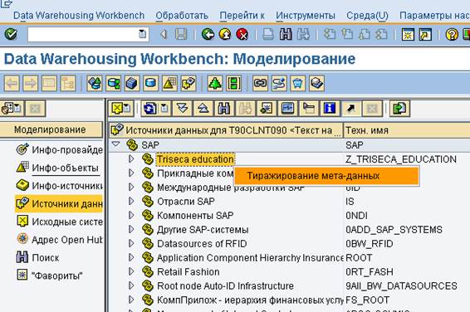
Task: Click the green triangle InfoObject toolbar icon
Action: 169,83
